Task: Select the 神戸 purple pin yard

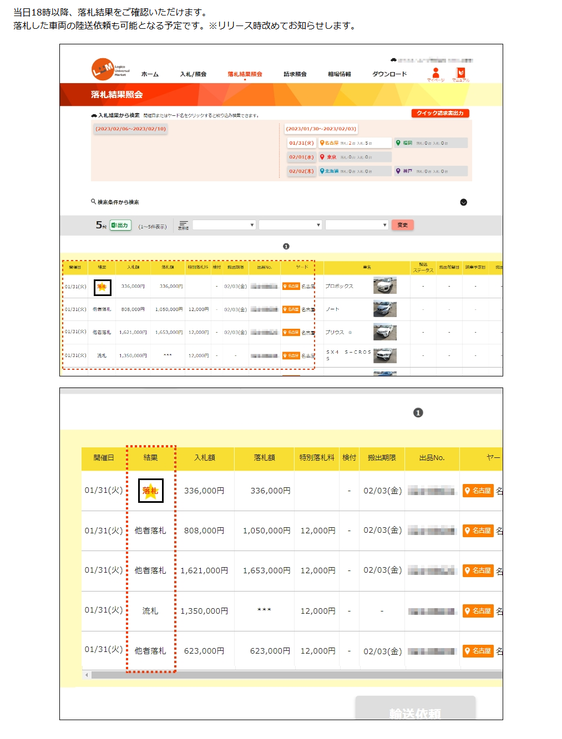Action: click(x=404, y=171)
